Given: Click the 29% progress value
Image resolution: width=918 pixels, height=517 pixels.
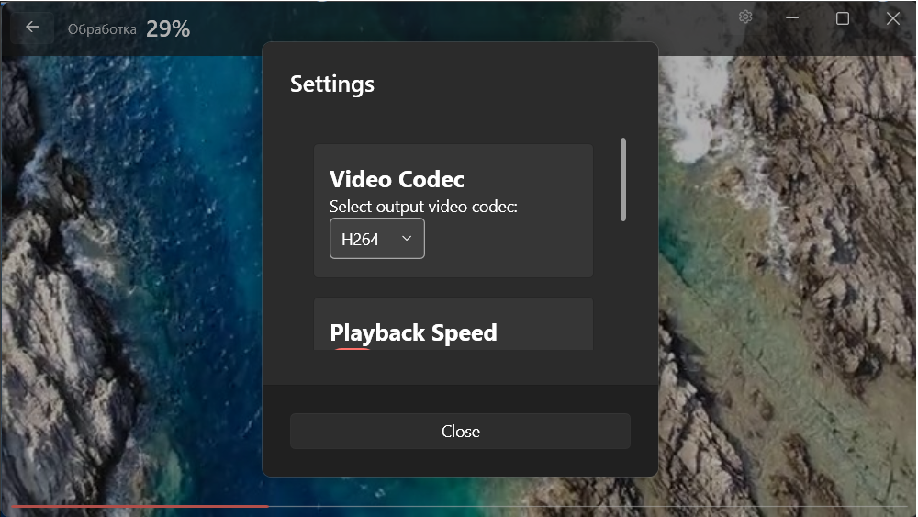Looking at the screenshot, I should [168, 28].
